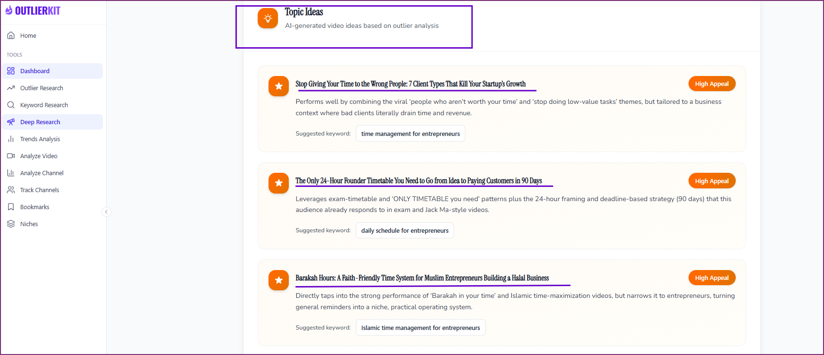Open the Barakah Hours topic title
The width and height of the screenshot is (824, 355).
coord(422,278)
